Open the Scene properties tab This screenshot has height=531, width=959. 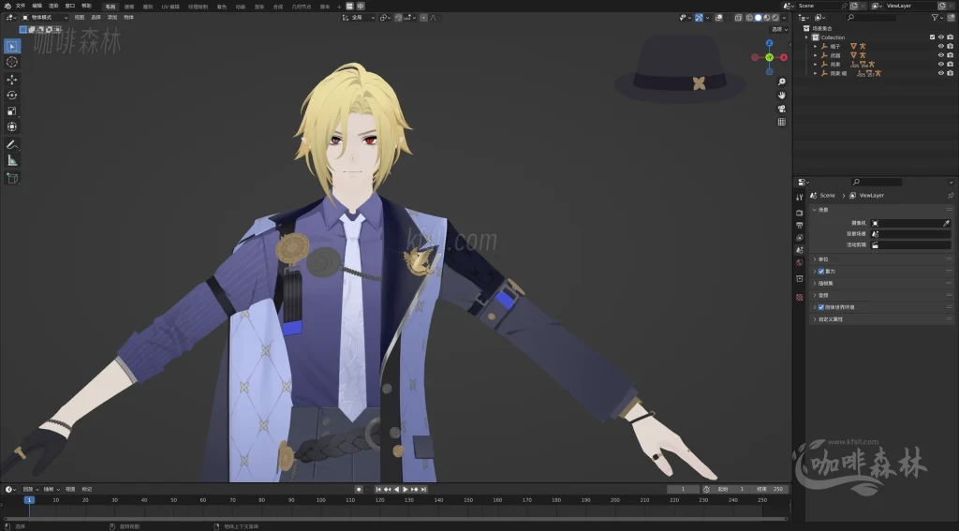pyautogui.click(x=800, y=250)
